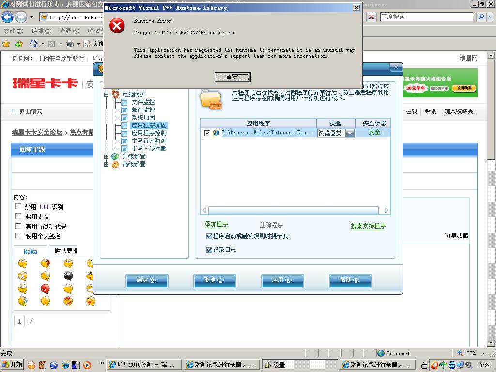Open taskbar item 瑞星2010公测
Image resolution: width=496 pixels, height=372 pixels.
point(144,365)
